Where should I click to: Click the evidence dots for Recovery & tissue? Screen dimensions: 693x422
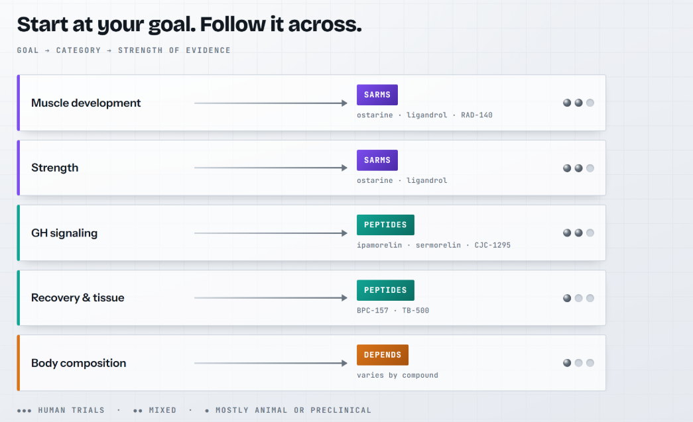tap(578, 298)
